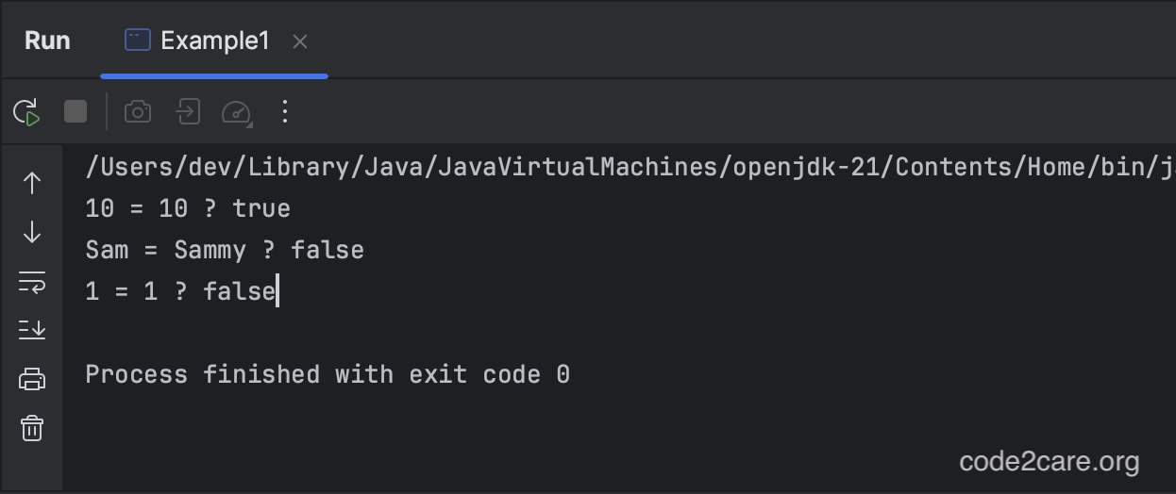Screen dimensions: 1176x494
Task: Jump down with the down arrow icon
Action: click(x=32, y=232)
